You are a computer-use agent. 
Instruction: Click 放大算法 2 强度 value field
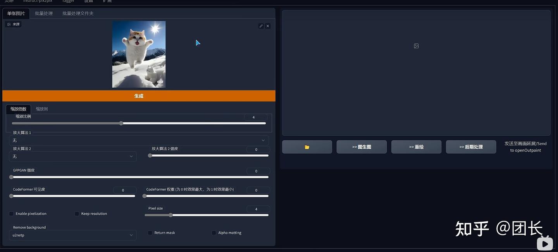point(258,149)
